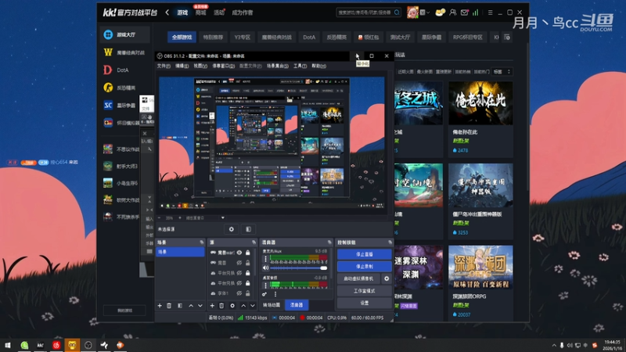Image resolution: width=626 pixels, height=352 pixels.
Task: Open OBS 设置 settings button
Action: point(365,303)
